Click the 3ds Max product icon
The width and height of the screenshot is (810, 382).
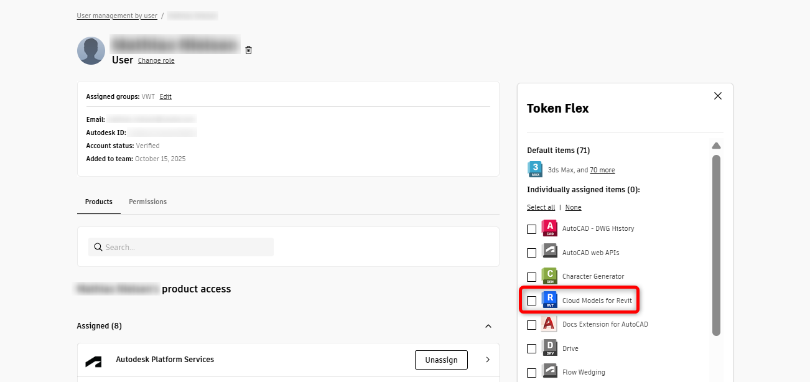coord(535,169)
